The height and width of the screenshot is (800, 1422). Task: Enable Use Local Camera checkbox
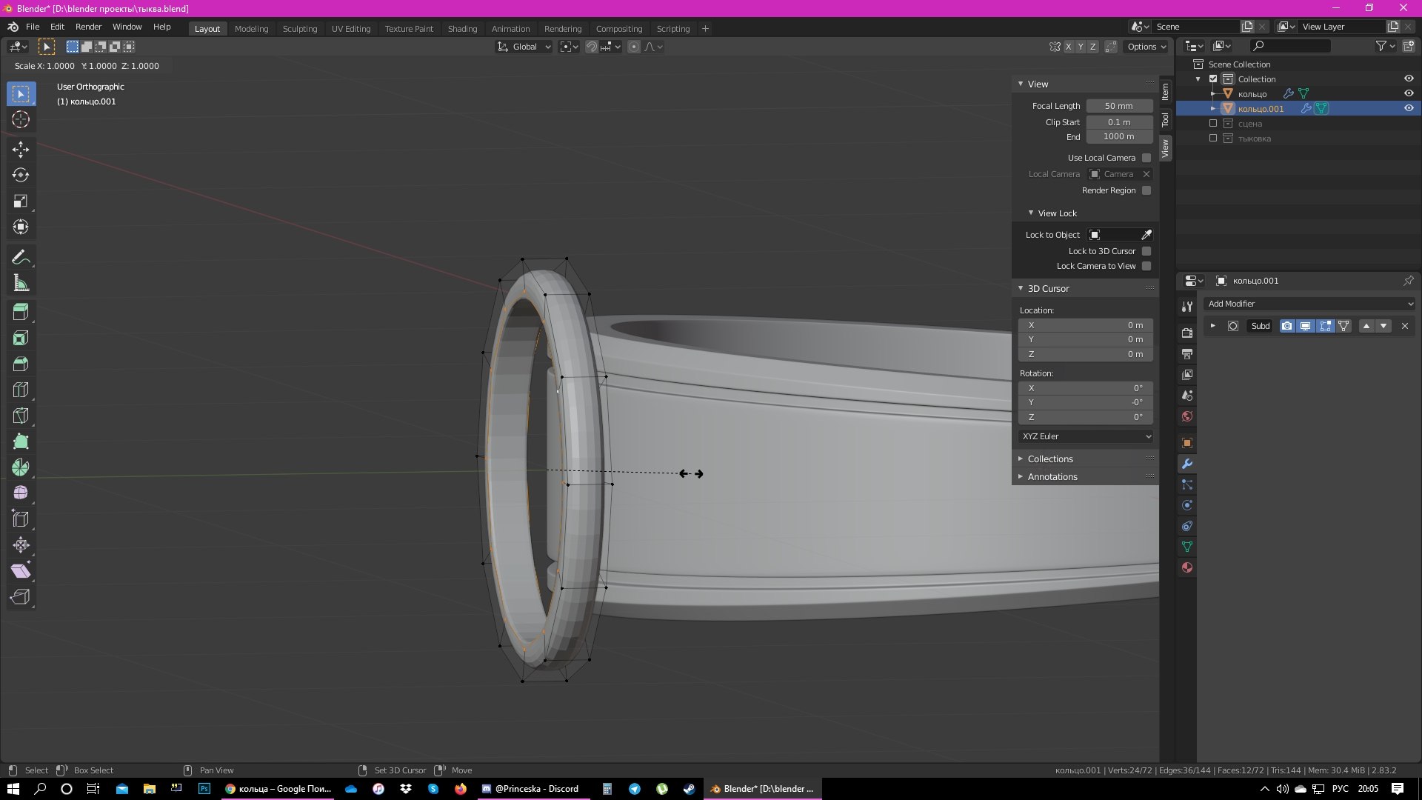1146,158
